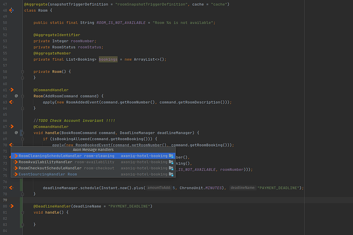Click the event publisher gutter icon on line 63
The width and height of the screenshot is (353, 235).
point(11,102)
